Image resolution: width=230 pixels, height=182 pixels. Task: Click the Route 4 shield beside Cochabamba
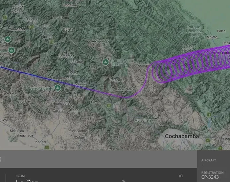(208, 140)
